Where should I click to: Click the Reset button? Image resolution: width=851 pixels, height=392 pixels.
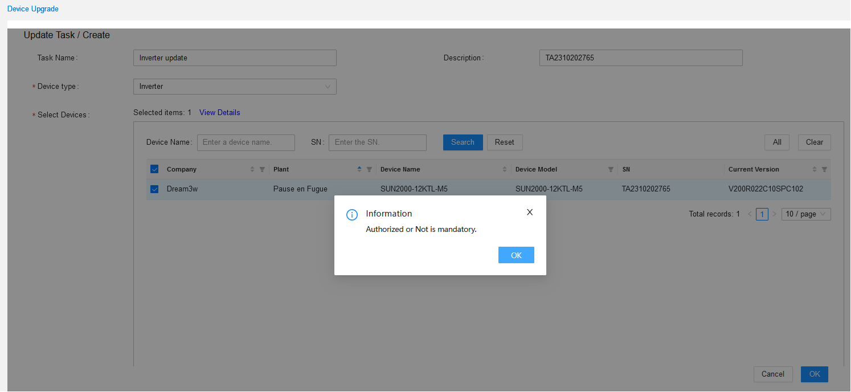505,142
